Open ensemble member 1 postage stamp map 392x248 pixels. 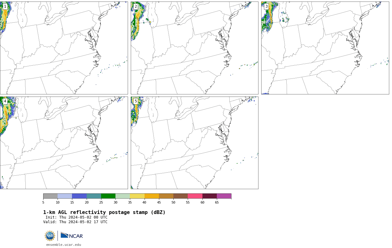tap(64, 48)
